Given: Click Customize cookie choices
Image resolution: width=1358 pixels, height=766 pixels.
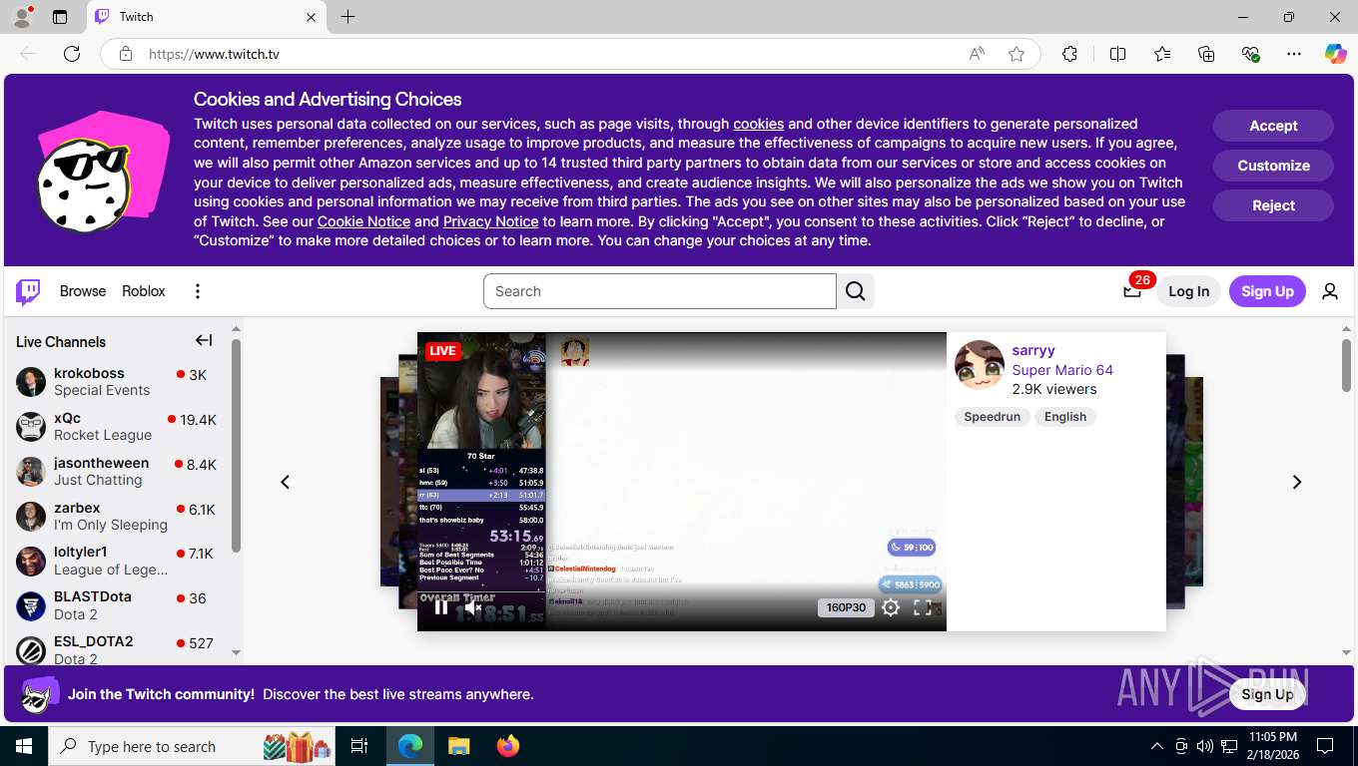Looking at the screenshot, I should coord(1273,166).
